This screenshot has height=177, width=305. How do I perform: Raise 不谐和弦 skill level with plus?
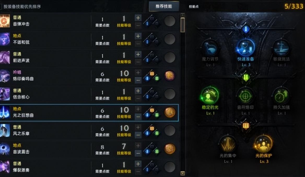click(138, 36)
